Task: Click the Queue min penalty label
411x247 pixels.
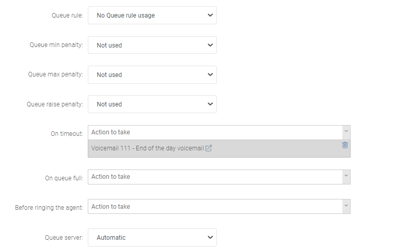Action: click(56, 45)
